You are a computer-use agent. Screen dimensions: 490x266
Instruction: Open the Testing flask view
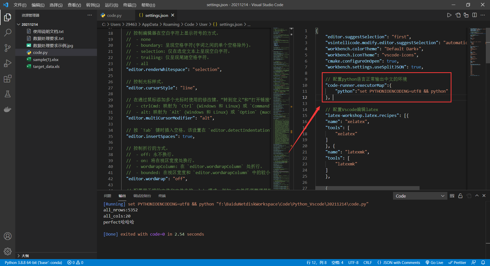[8, 94]
